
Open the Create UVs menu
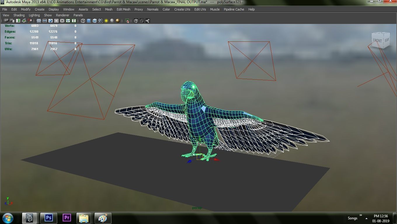(182, 9)
